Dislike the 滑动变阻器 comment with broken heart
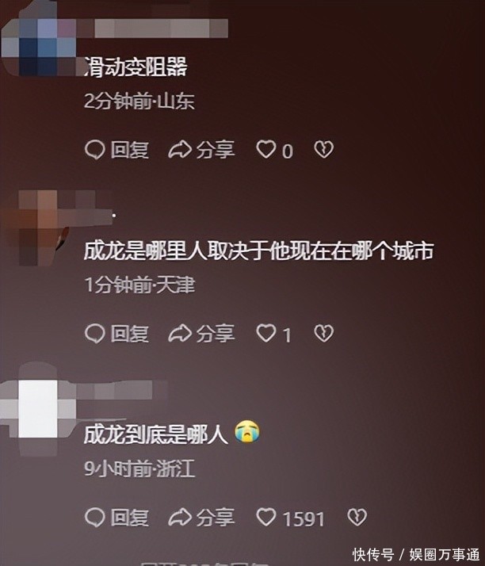Image resolution: width=485 pixels, height=566 pixels. tap(323, 150)
